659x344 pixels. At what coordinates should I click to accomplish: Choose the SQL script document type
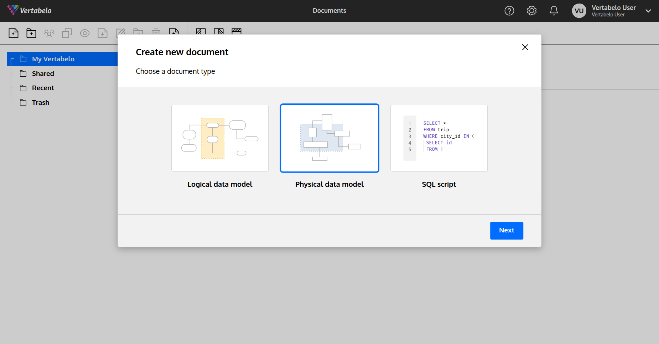(x=439, y=138)
